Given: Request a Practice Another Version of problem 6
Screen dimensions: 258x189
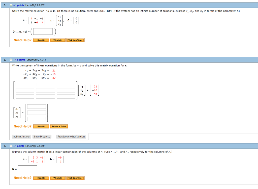Looking at the screenshot, I should (71, 136).
